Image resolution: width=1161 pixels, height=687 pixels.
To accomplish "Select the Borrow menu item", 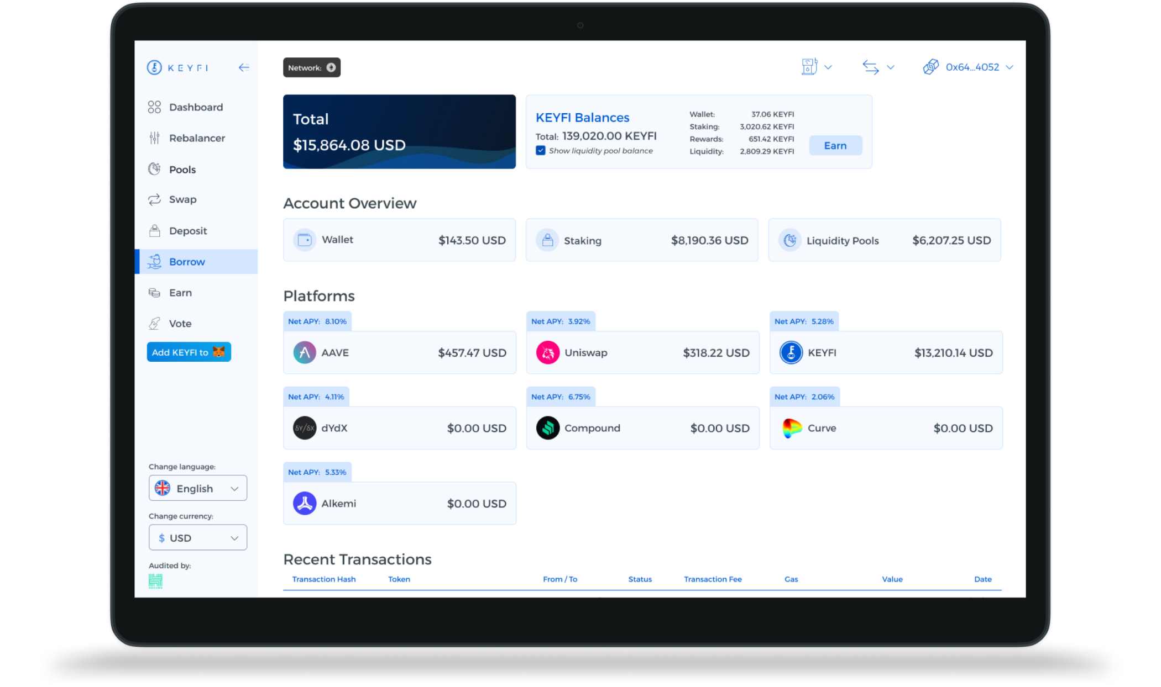I will 187,262.
